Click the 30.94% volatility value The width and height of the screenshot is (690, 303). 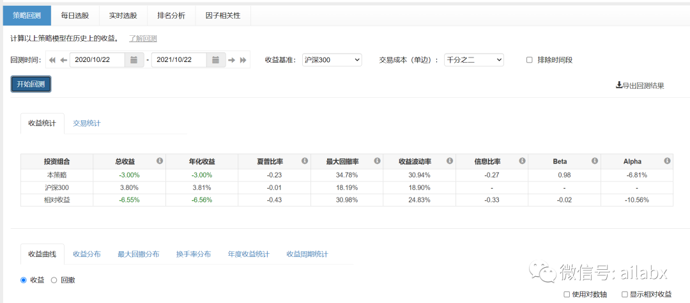coord(420,175)
